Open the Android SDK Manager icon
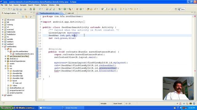 point(31,9)
